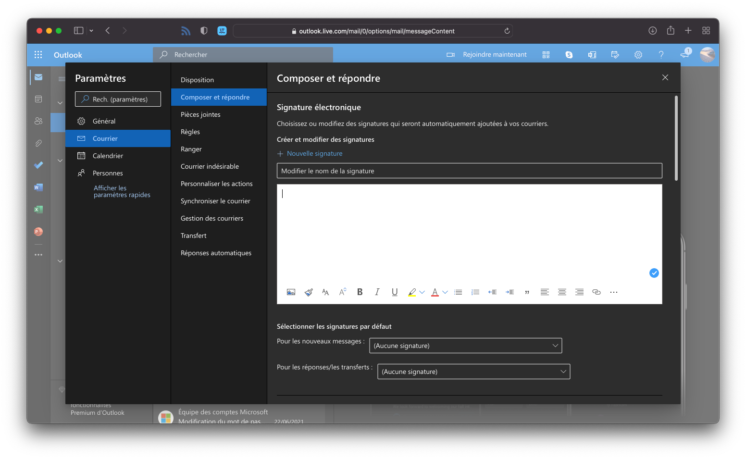Screen dimensions: 746x459
Task: Open Excel from the left app rail
Action: pyautogui.click(x=38, y=210)
